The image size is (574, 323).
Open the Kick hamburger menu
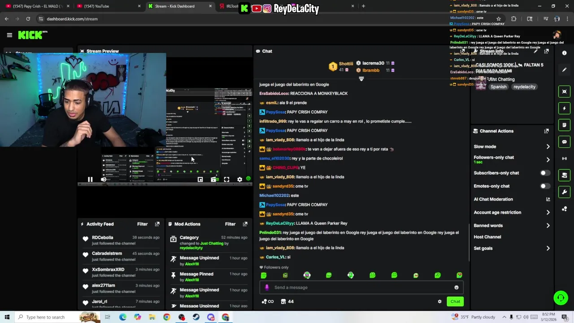pos(9,35)
